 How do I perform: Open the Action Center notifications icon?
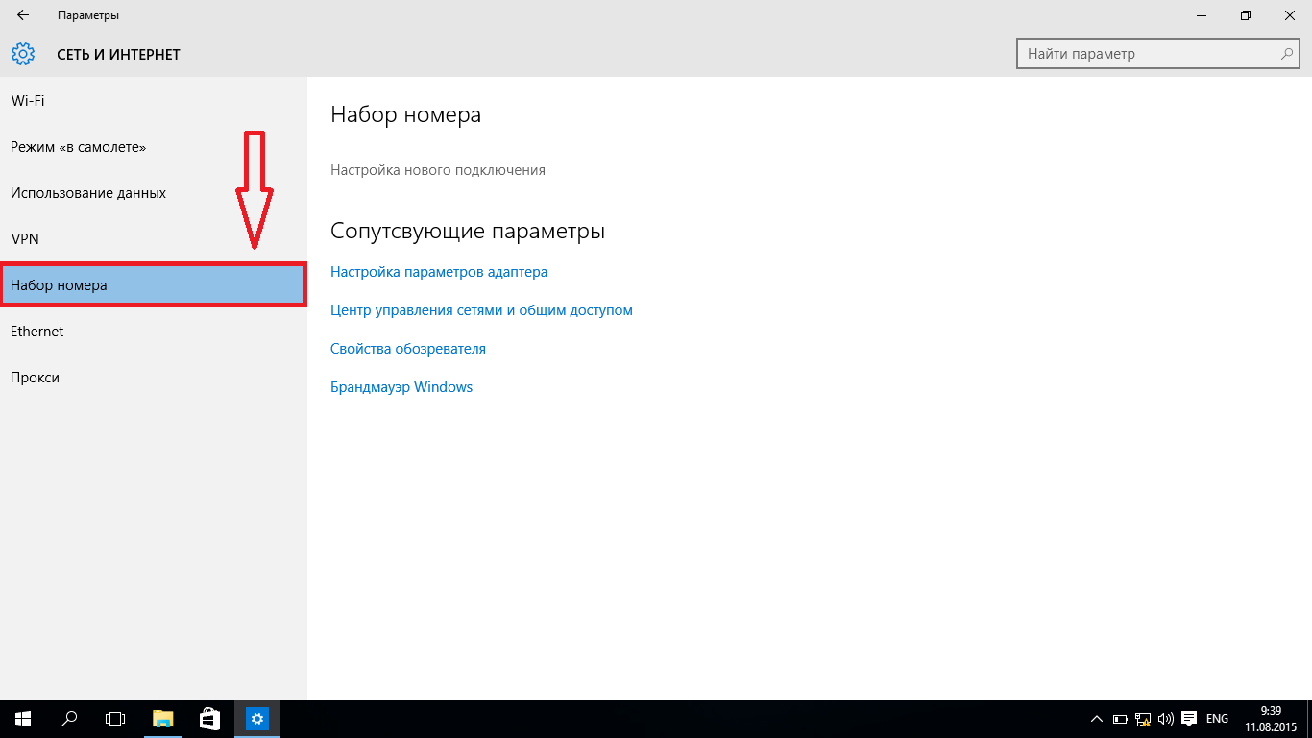pyautogui.click(x=1189, y=719)
